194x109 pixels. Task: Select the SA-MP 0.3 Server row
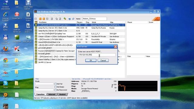tap(80, 62)
